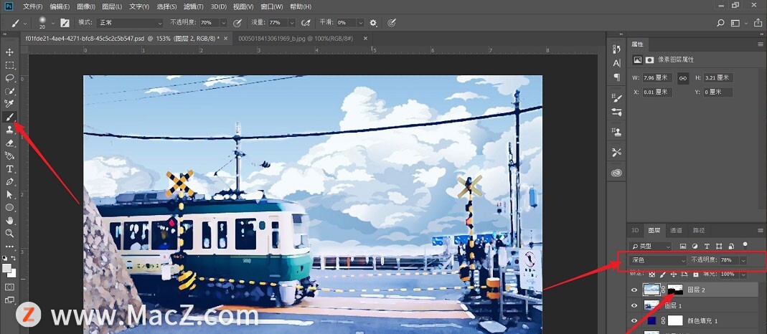Open smoothing options gear
Image resolution: width=767 pixels, height=334 pixels.
click(374, 22)
